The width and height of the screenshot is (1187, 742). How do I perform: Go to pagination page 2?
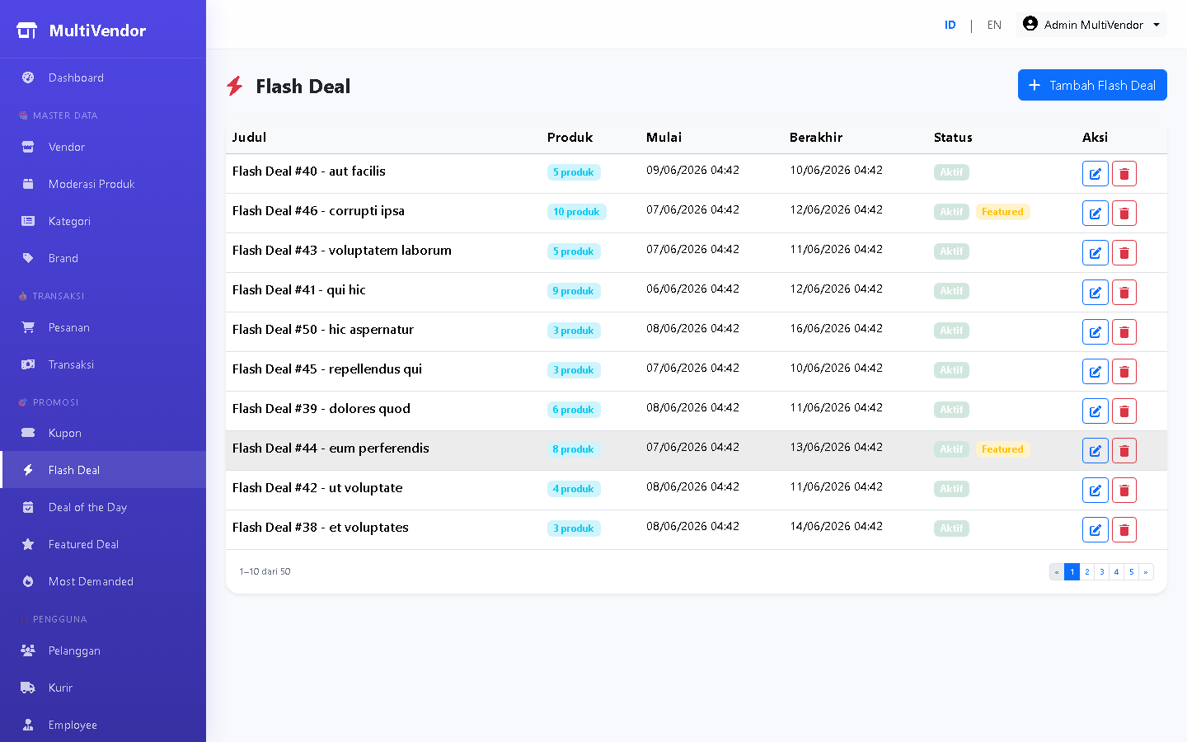point(1087,571)
